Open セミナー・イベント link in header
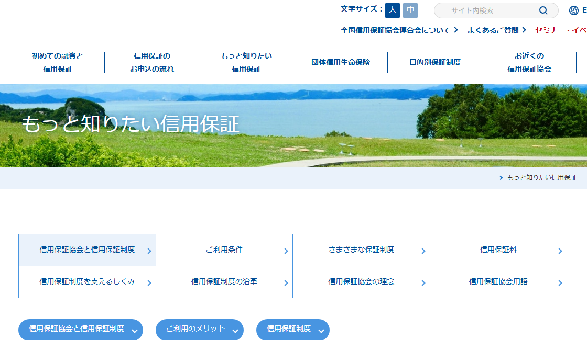Screen dimensions: 587x340 pos(561,30)
